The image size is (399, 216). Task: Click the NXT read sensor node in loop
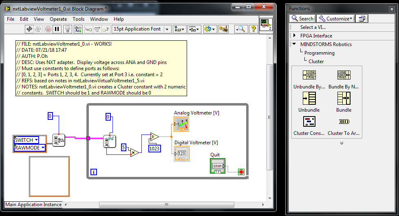click(110, 141)
